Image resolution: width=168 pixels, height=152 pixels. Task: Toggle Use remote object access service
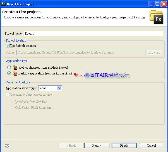(8, 95)
